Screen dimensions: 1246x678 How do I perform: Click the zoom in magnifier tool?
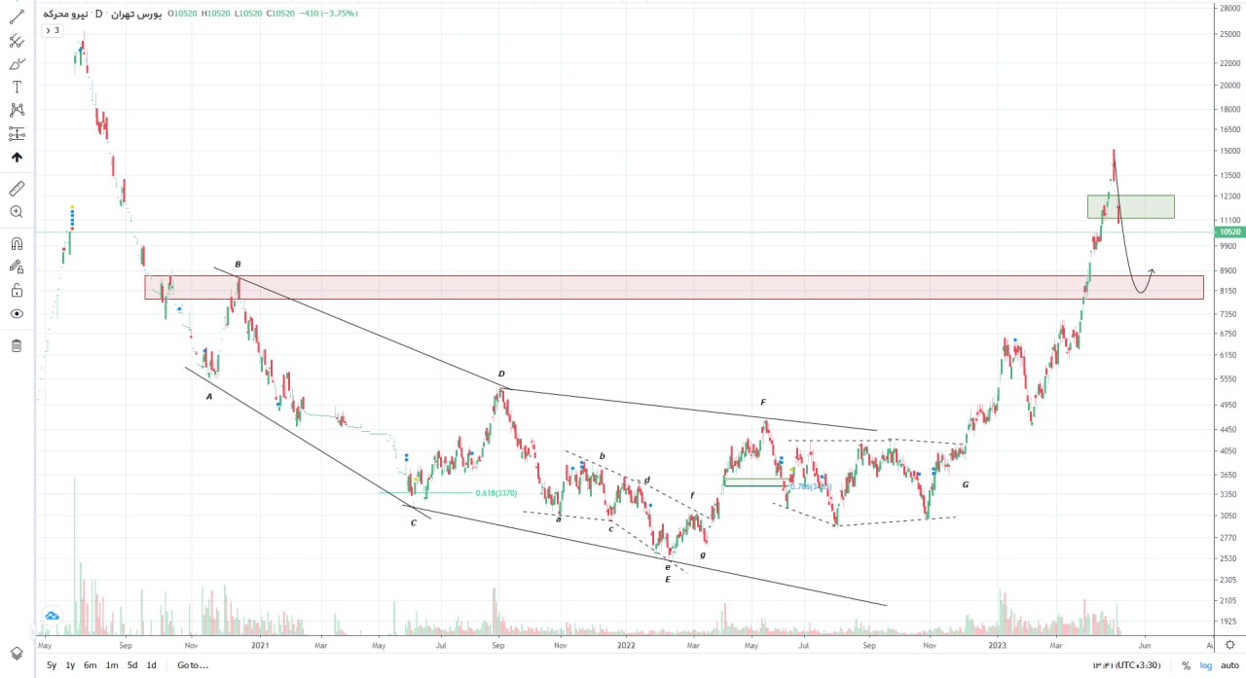(17, 211)
